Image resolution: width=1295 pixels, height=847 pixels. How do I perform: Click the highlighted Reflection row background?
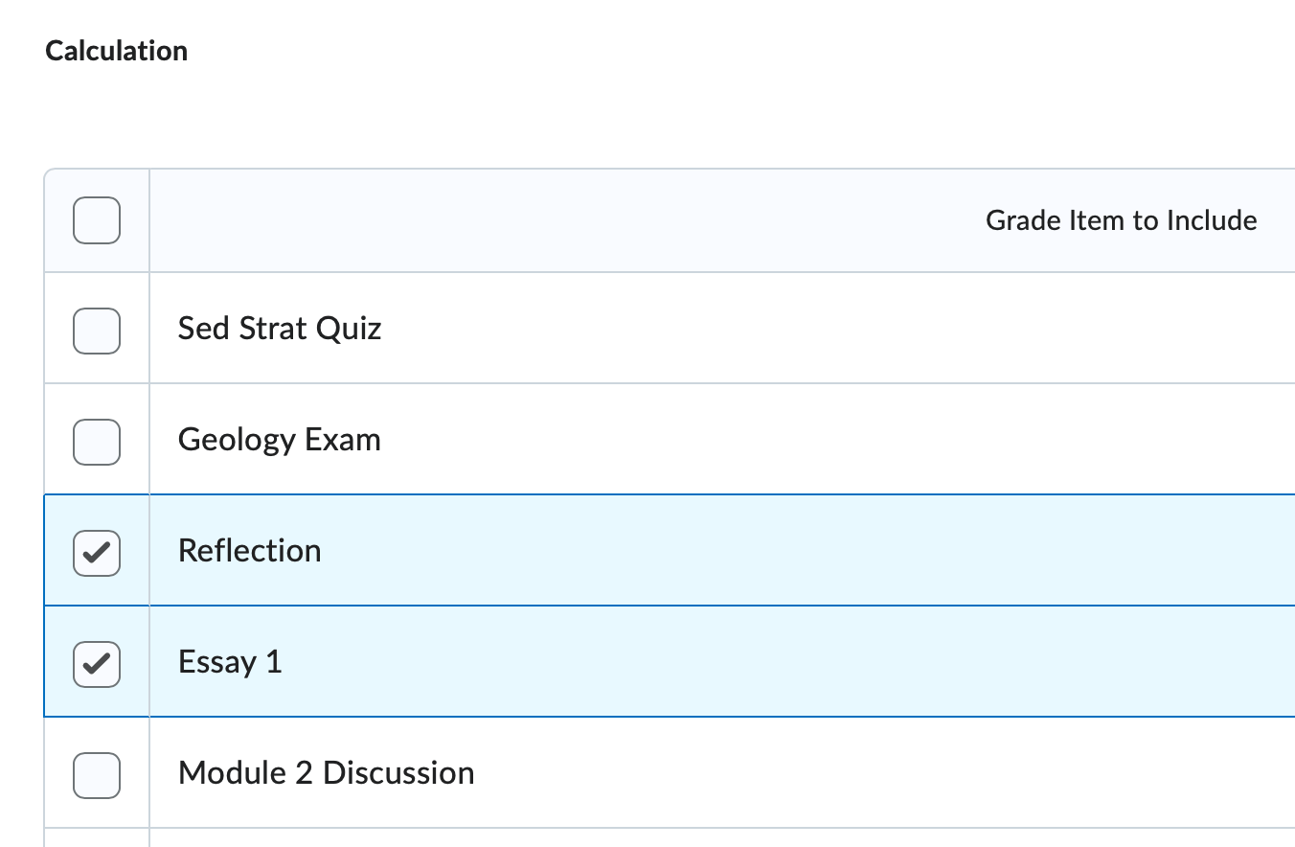tap(670, 551)
